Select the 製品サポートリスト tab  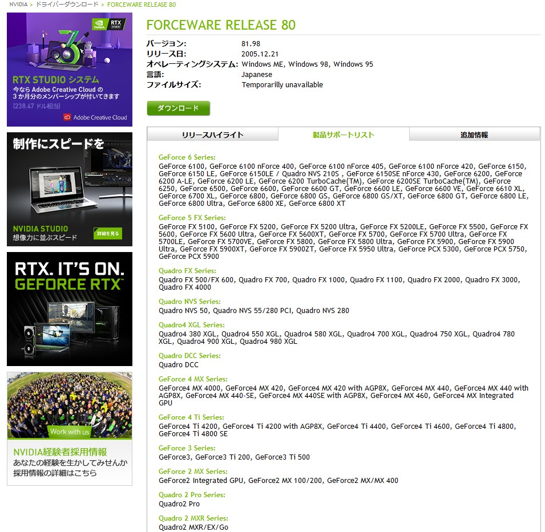(x=344, y=135)
